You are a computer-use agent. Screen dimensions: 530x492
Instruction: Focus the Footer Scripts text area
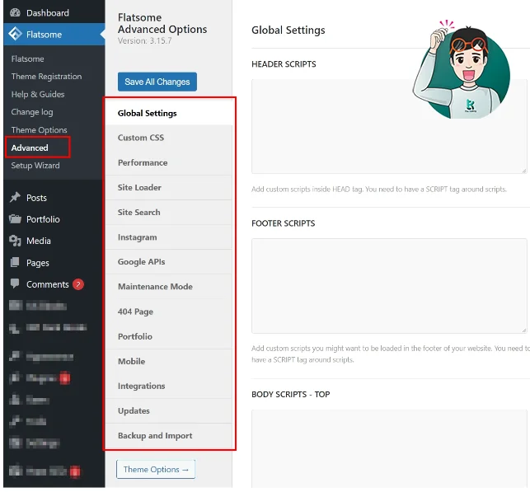click(x=389, y=286)
